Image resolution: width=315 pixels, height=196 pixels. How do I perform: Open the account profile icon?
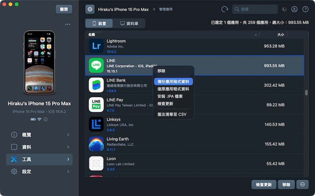click(294, 9)
